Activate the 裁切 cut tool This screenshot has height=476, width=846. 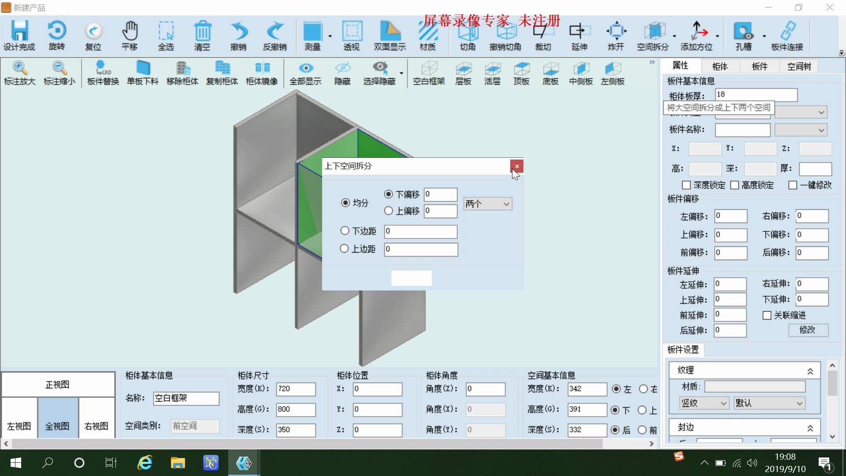click(x=542, y=35)
